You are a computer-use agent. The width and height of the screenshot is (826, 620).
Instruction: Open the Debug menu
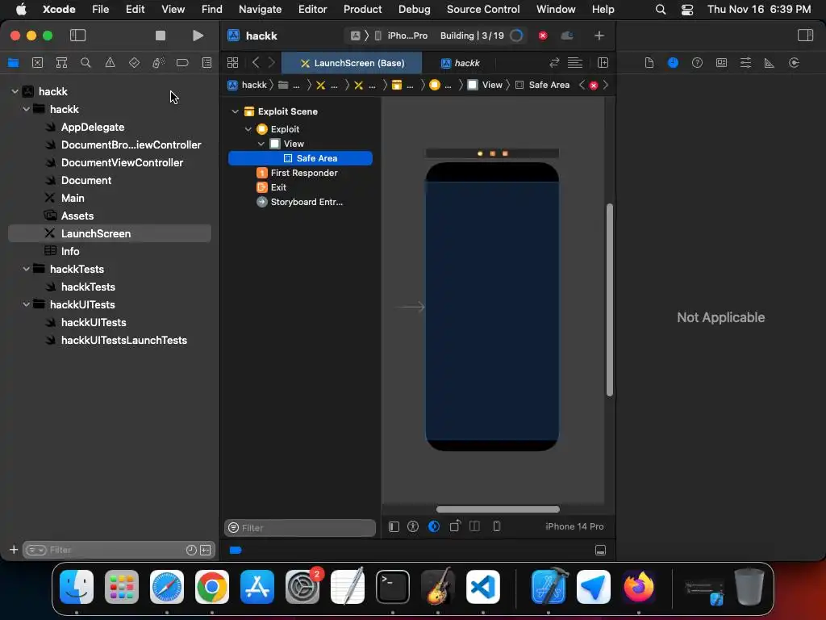414,9
